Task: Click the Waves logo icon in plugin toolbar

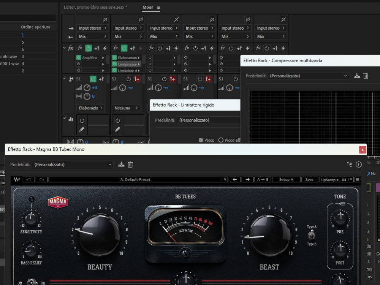Action: click(x=17, y=180)
